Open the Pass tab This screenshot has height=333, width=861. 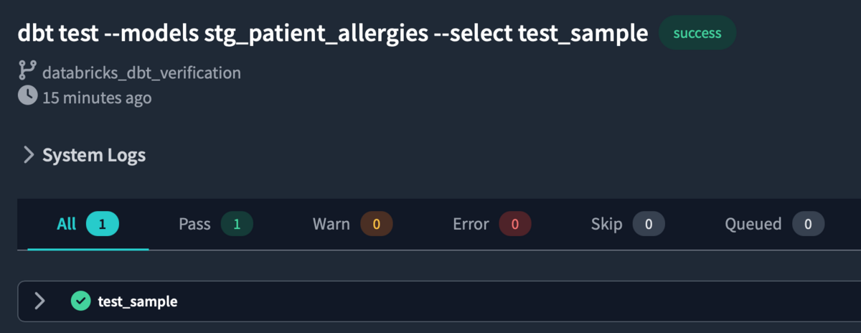[215, 225]
